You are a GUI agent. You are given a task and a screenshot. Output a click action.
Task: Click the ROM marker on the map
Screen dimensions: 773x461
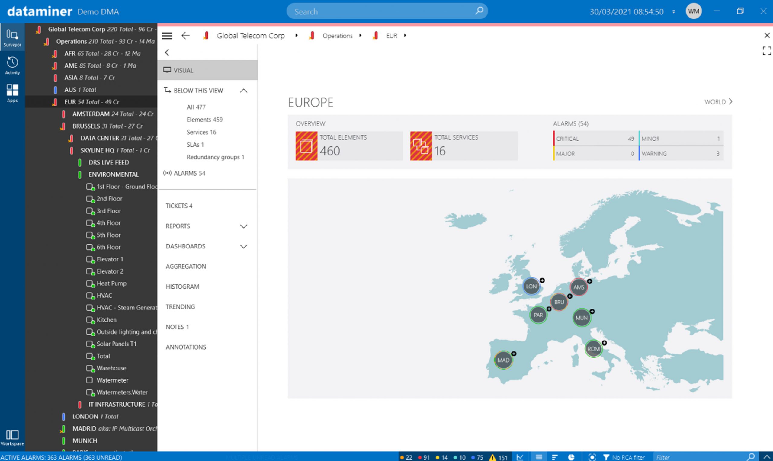pos(593,349)
